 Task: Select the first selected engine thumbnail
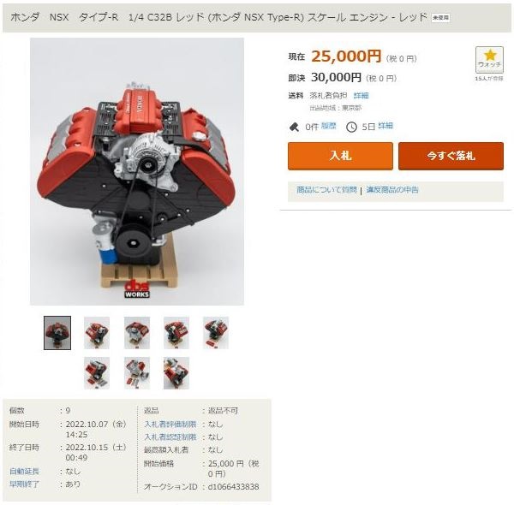click(x=57, y=333)
